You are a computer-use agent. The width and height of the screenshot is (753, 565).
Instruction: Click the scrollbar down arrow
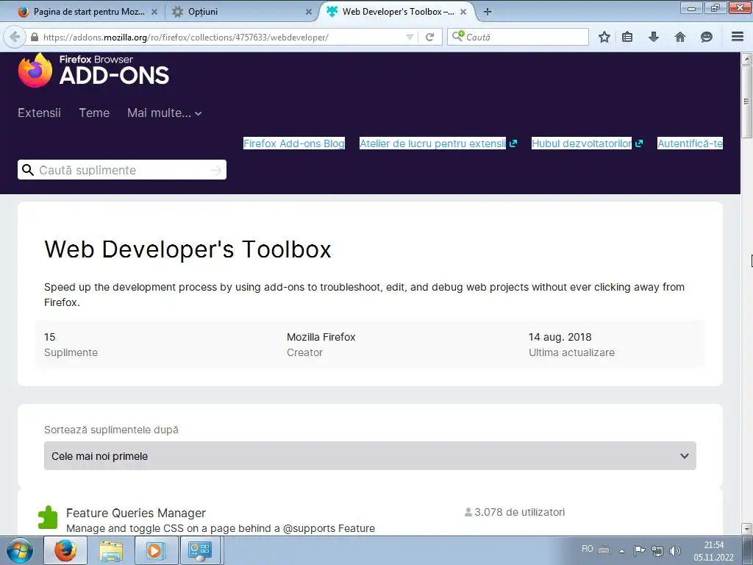coord(747,529)
